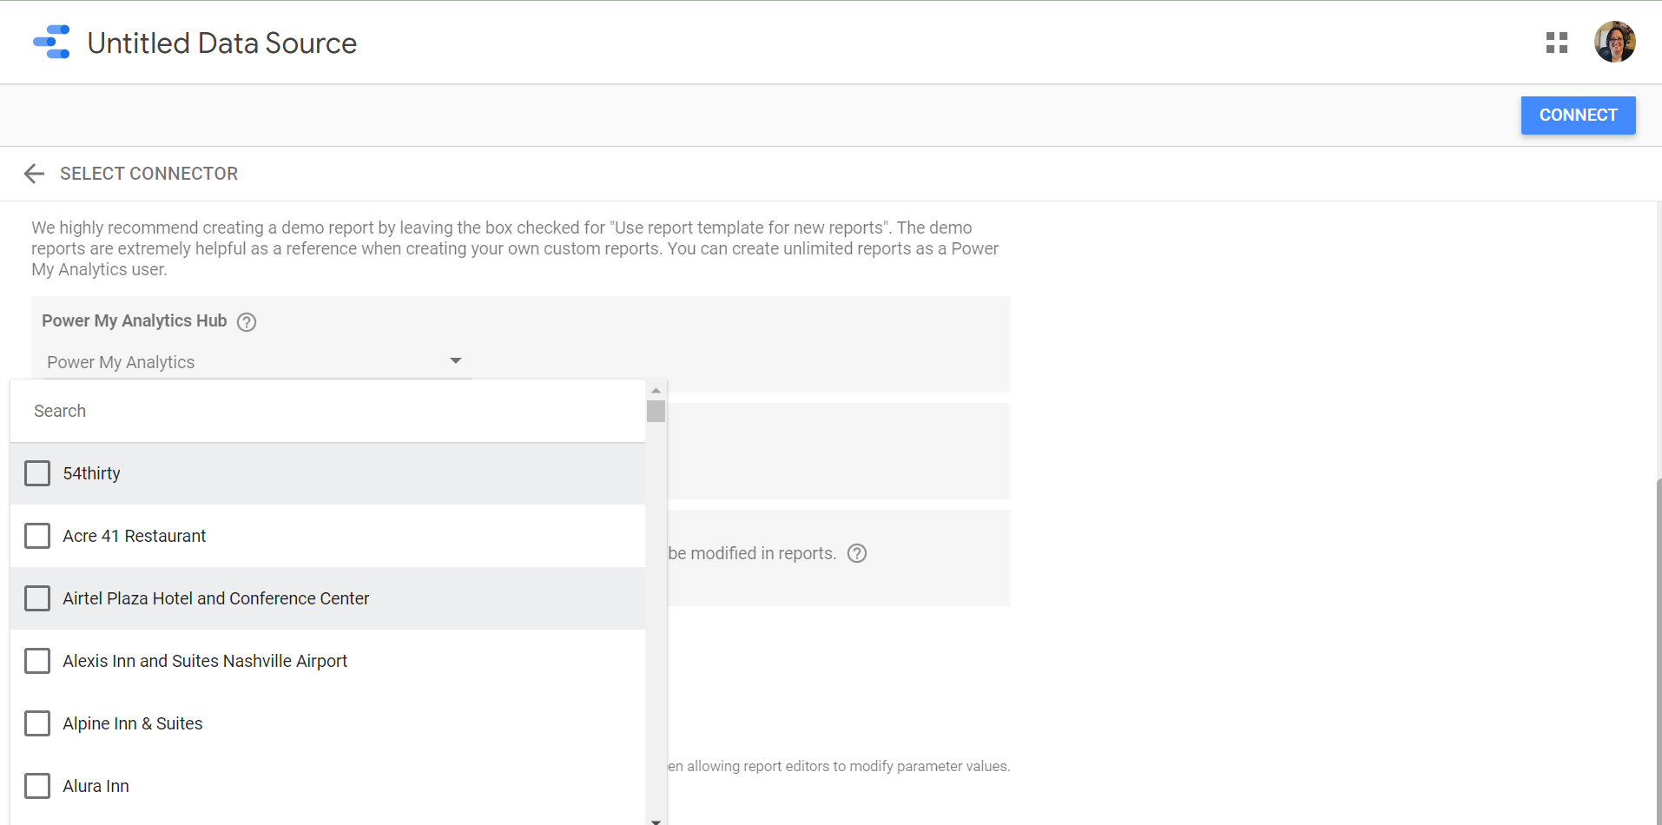The image size is (1662, 825).
Task: Open help icon beside 'modified in reports'
Action: point(857,554)
